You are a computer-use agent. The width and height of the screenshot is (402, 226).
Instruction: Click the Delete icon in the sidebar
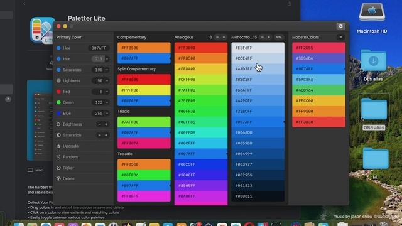[x=58, y=178]
